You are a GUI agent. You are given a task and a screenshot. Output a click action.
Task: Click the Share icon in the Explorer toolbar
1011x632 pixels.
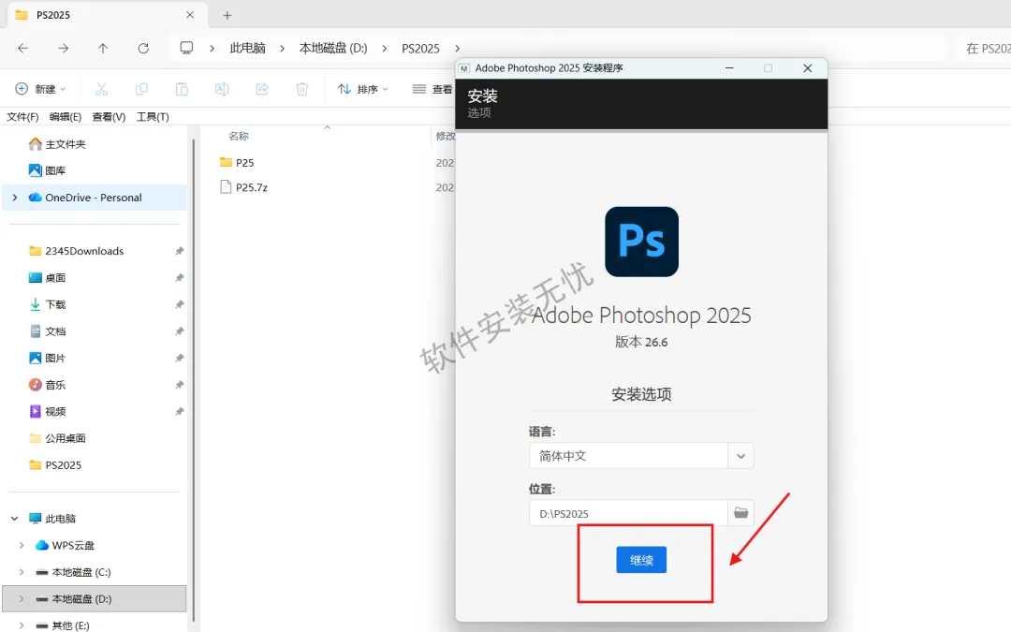pyautogui.click(x=262, y=89)
